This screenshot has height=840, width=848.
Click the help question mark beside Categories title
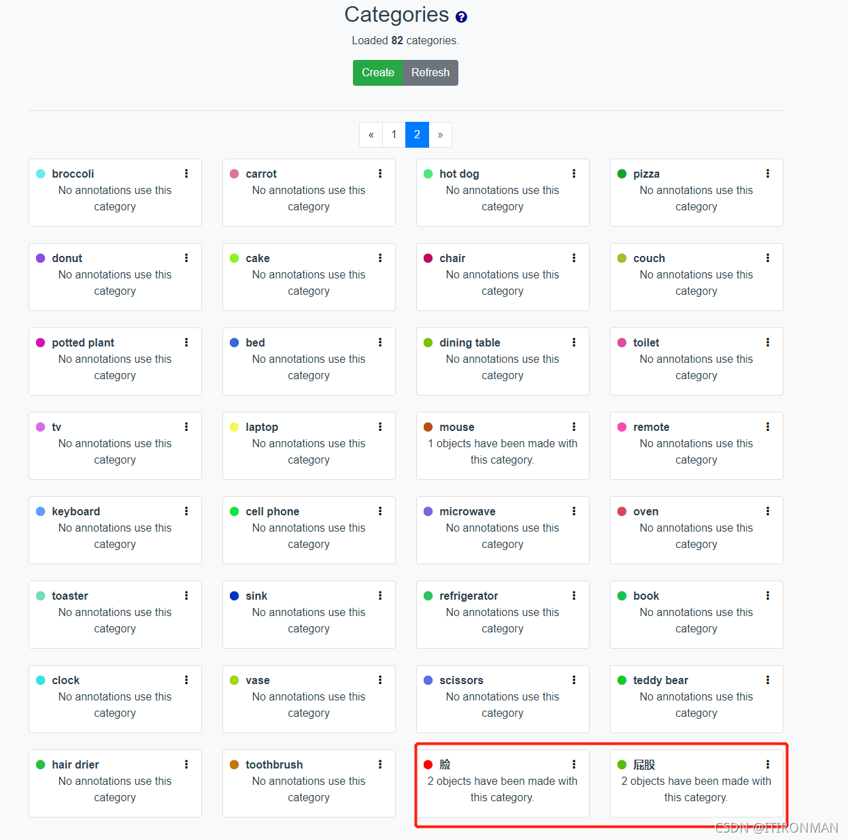coord(462,16)
